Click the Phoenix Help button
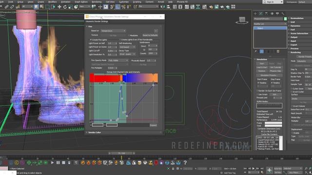The width and height of the screenshot is (312, 175). tap(275, 71)
